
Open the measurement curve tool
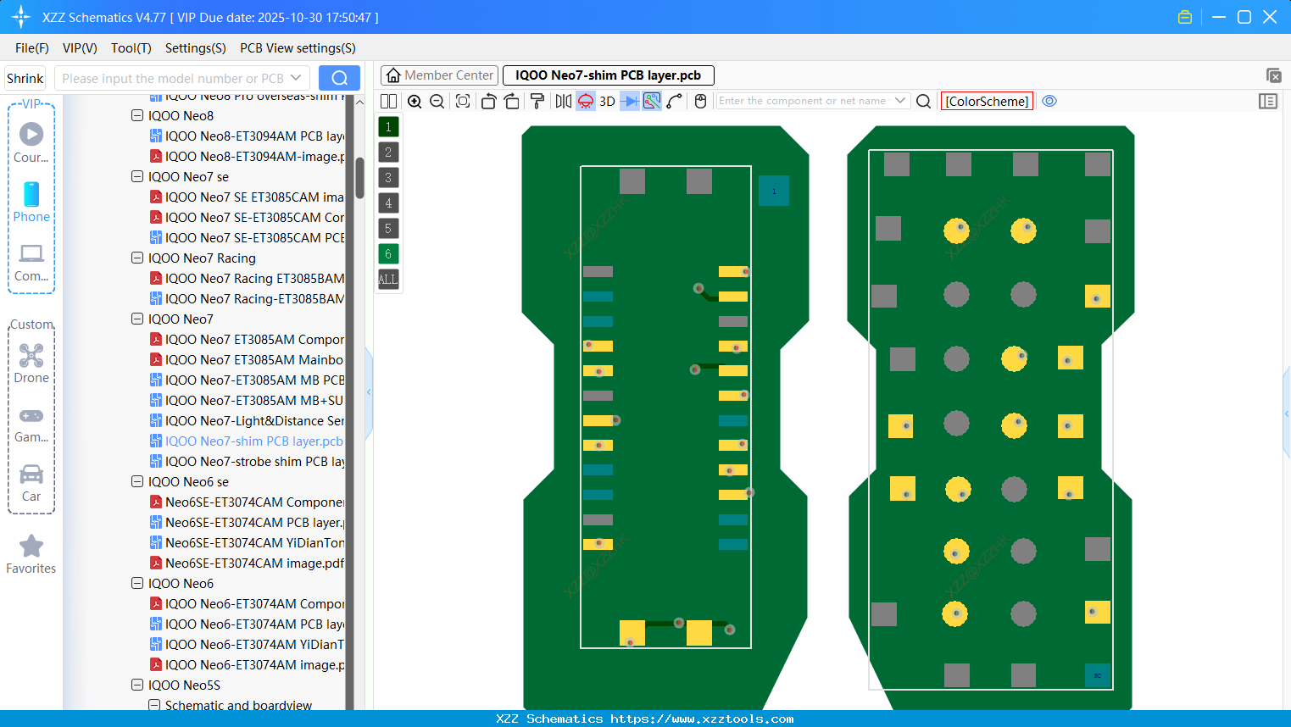[x=672, y=101]
